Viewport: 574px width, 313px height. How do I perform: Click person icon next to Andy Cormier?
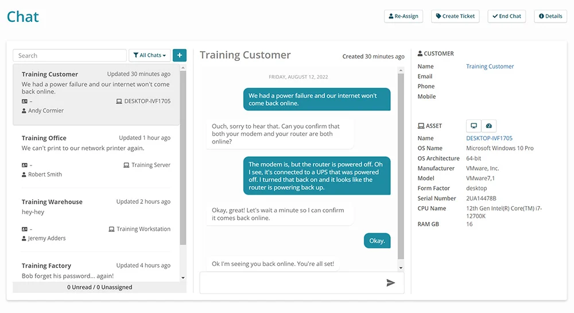(24, 111)
